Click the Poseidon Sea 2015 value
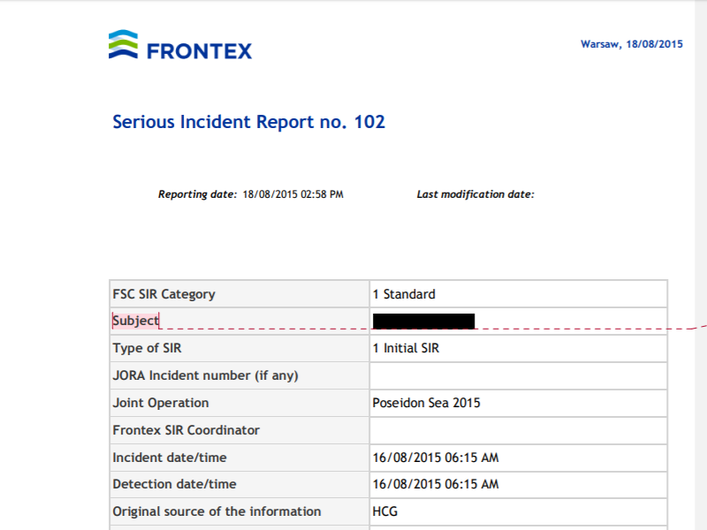Image resolution: width=707 pixels, height=530 pixels. point(427,403)
